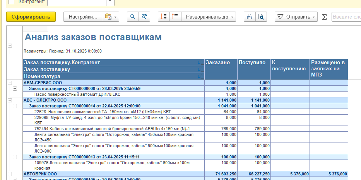Click the Find next search icon
361x180 pixels.
(144, 17)
